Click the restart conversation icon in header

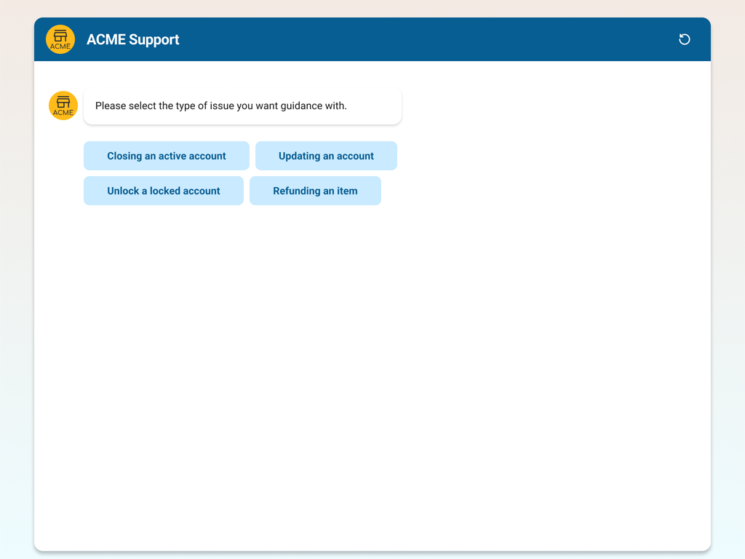(x=684, y=39)
